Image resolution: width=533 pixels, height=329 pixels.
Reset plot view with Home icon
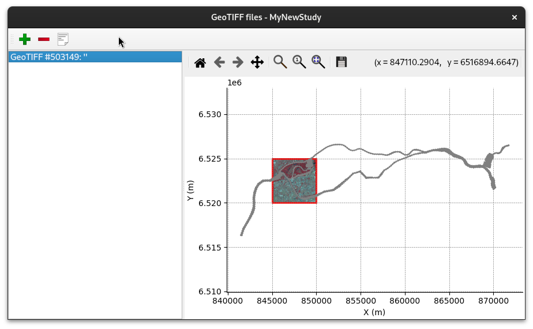[200, 62]
